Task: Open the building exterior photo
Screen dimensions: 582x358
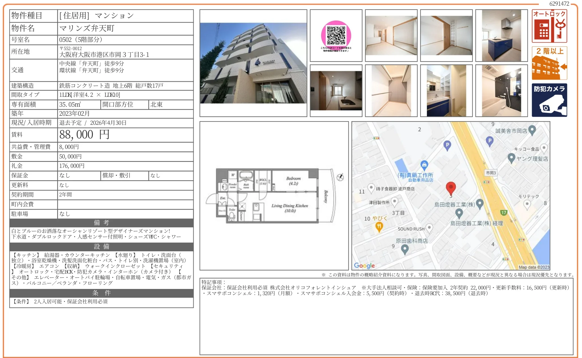Action: [253, 63]
